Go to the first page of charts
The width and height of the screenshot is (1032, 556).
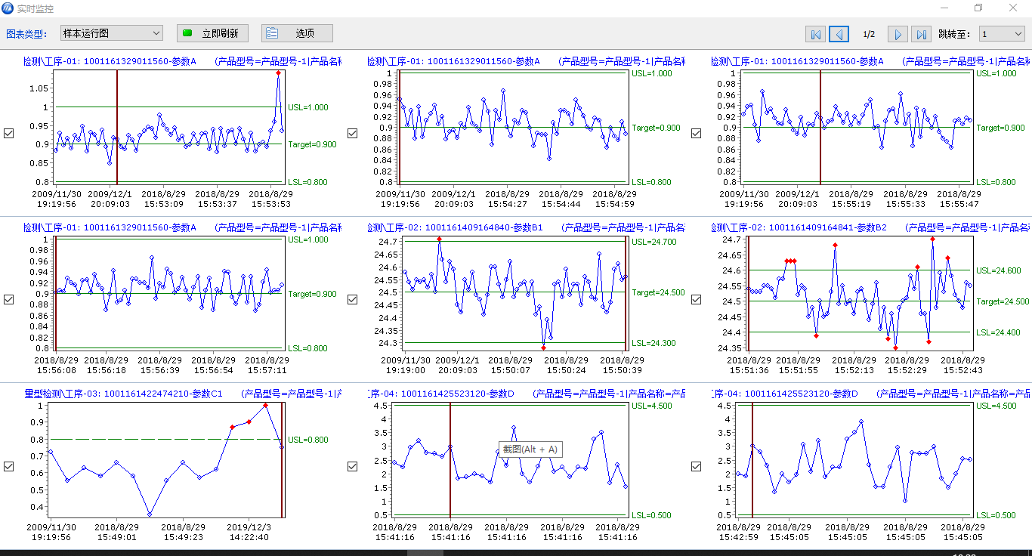pos(815,34)
